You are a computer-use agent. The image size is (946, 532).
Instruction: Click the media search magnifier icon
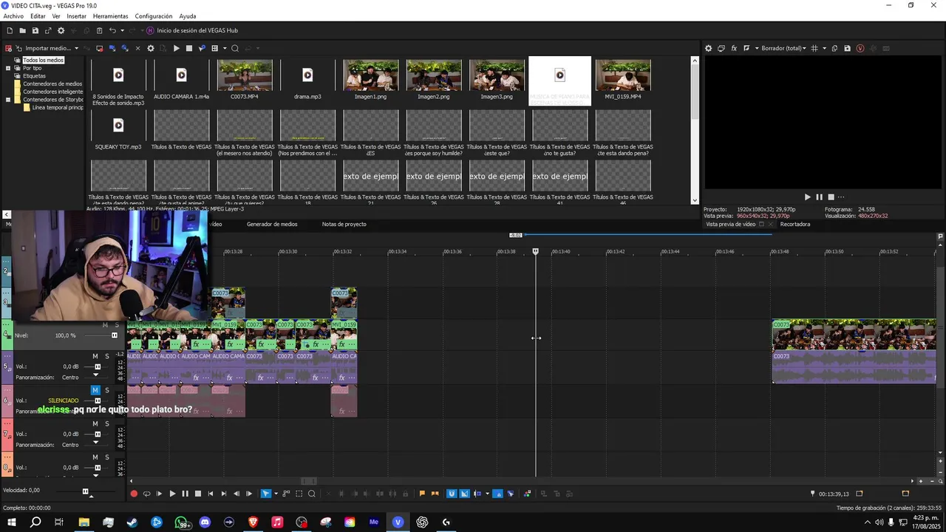click(235, 48)
